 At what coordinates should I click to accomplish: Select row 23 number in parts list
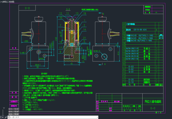point(124,24)
